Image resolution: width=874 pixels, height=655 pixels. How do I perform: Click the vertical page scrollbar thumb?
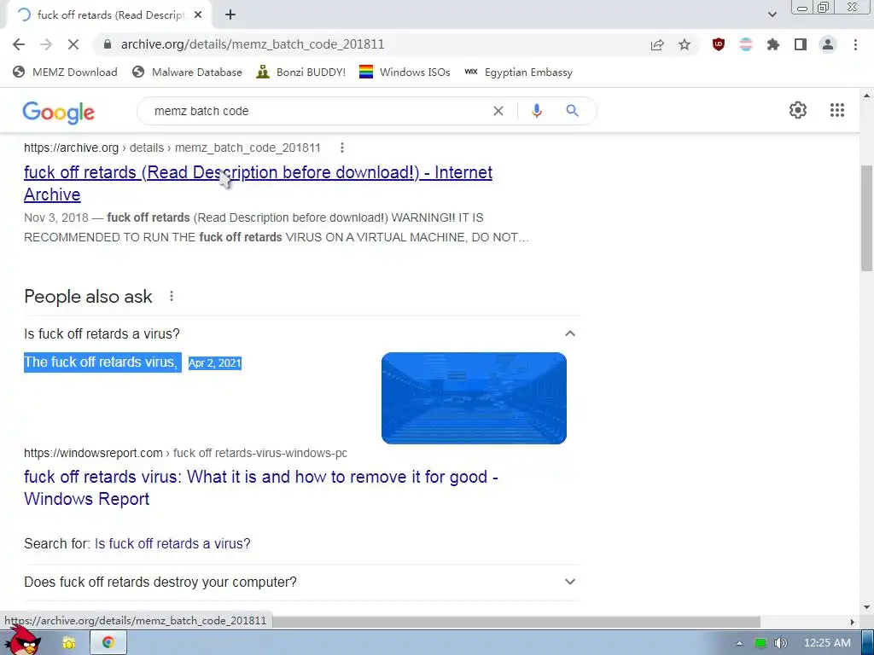[x=866, y=217]
